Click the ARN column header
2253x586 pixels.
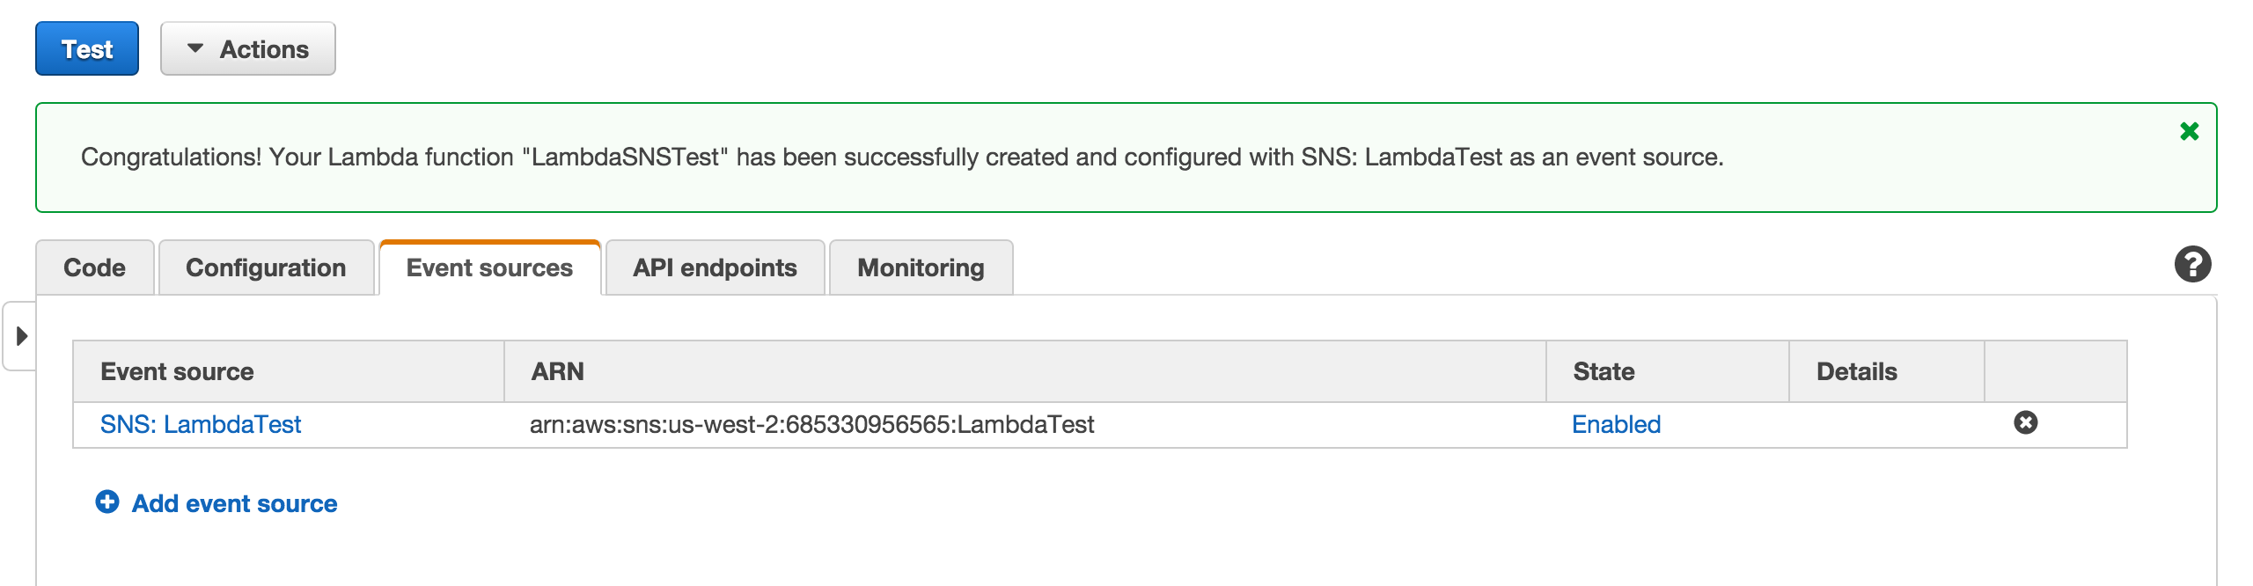click(556, 371)
